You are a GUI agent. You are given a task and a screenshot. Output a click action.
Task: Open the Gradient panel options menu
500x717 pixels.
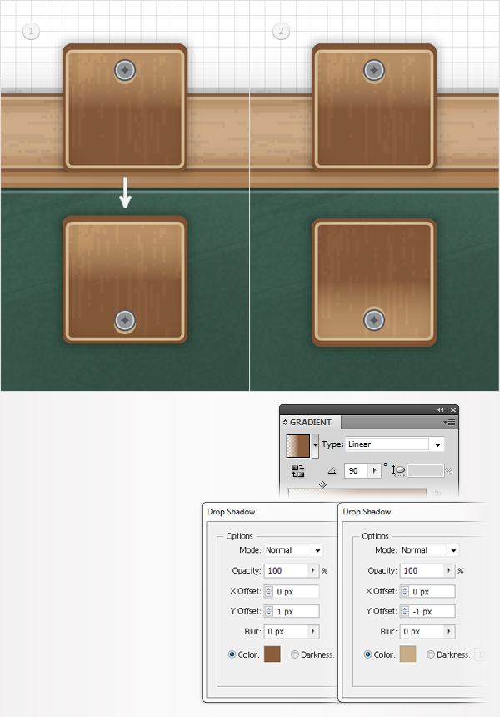tap(449, 422)
